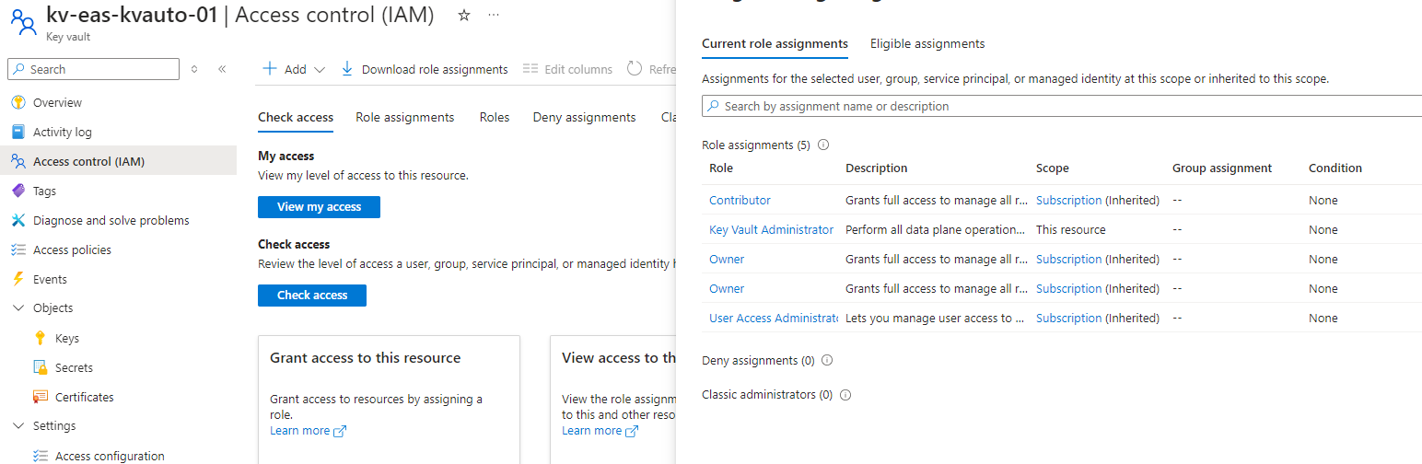This screenshot has height=464, width=1422.
Task: Click the Download role assignments arrow icon
Action: tap(347, 69)
